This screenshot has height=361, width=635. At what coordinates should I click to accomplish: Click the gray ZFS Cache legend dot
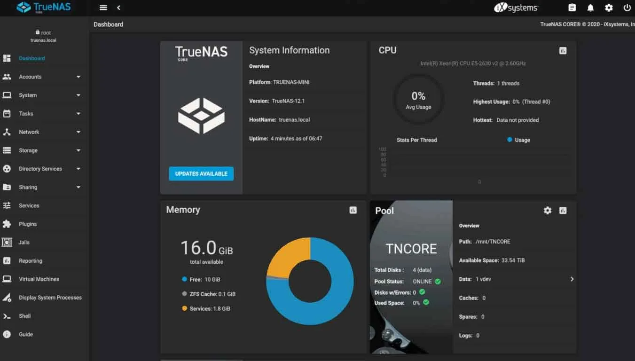tap(184, 294)
